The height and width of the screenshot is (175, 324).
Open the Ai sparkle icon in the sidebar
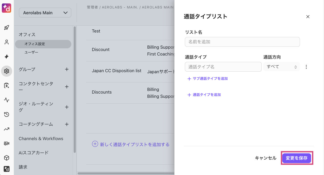point(6,57)
